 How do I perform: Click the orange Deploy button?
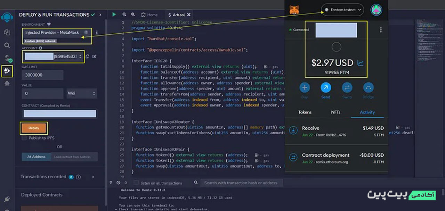pyautogui.click(x=34, y=128)
